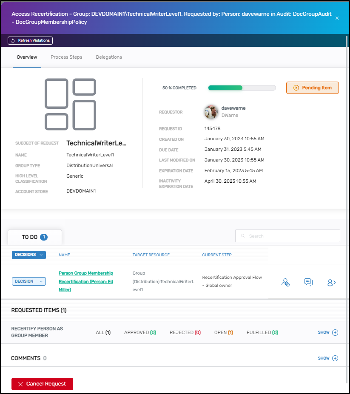
Task: Switch to the Process Steps tab
Action: [x=66, y=57]
